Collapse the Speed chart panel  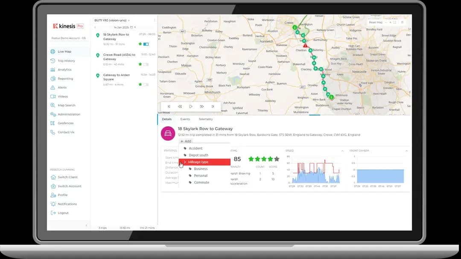(342, 151)
